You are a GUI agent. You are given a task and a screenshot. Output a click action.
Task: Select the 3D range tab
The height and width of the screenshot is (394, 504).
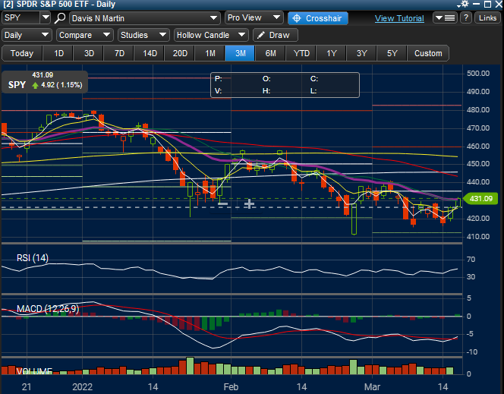pos(89,53)
